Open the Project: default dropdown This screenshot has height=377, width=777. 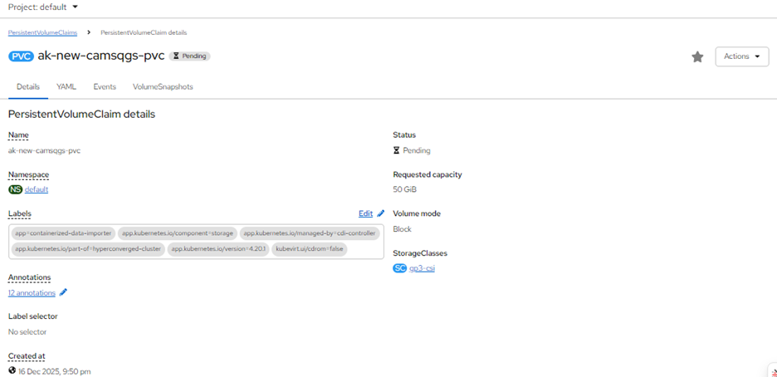pos(43,7)
